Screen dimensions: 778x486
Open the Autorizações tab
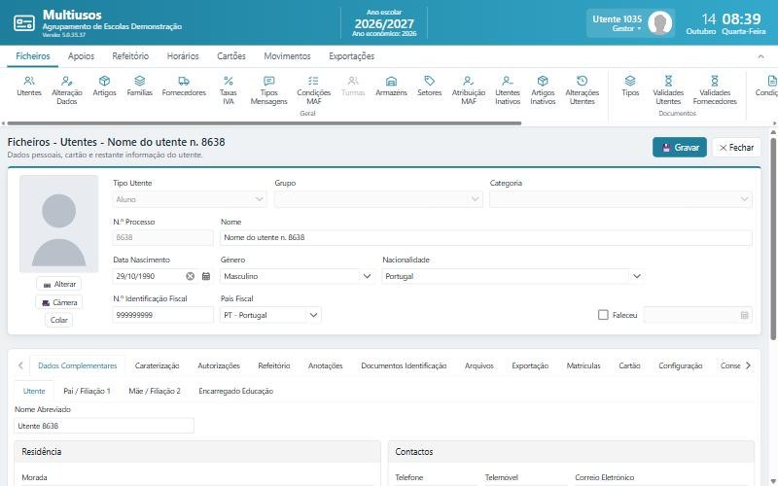pyautogui.click(x=218, y=365)
